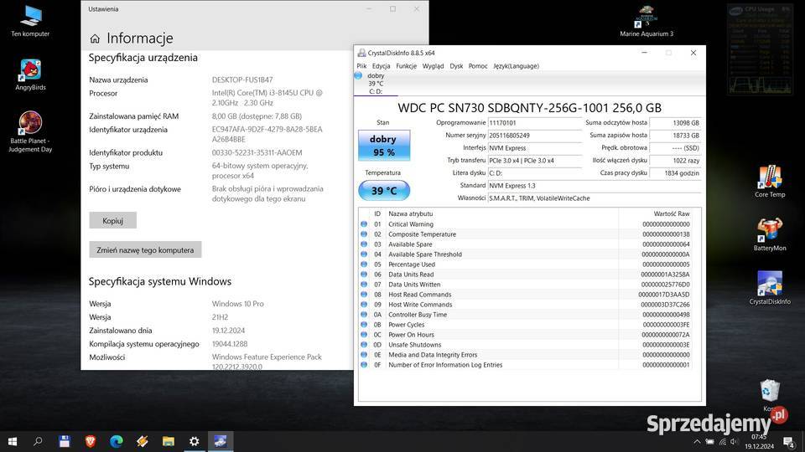Click the Suma odczytów hosta value 13098 GB
This screenshot has height=452, width=805.
[x=675, y=123]
